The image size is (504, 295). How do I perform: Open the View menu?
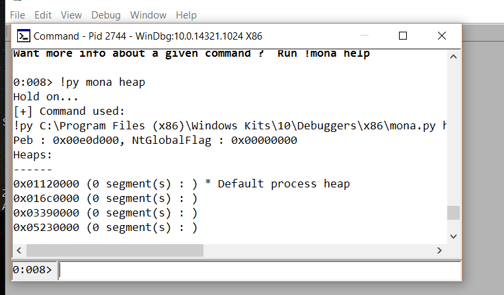click(71, 15)
